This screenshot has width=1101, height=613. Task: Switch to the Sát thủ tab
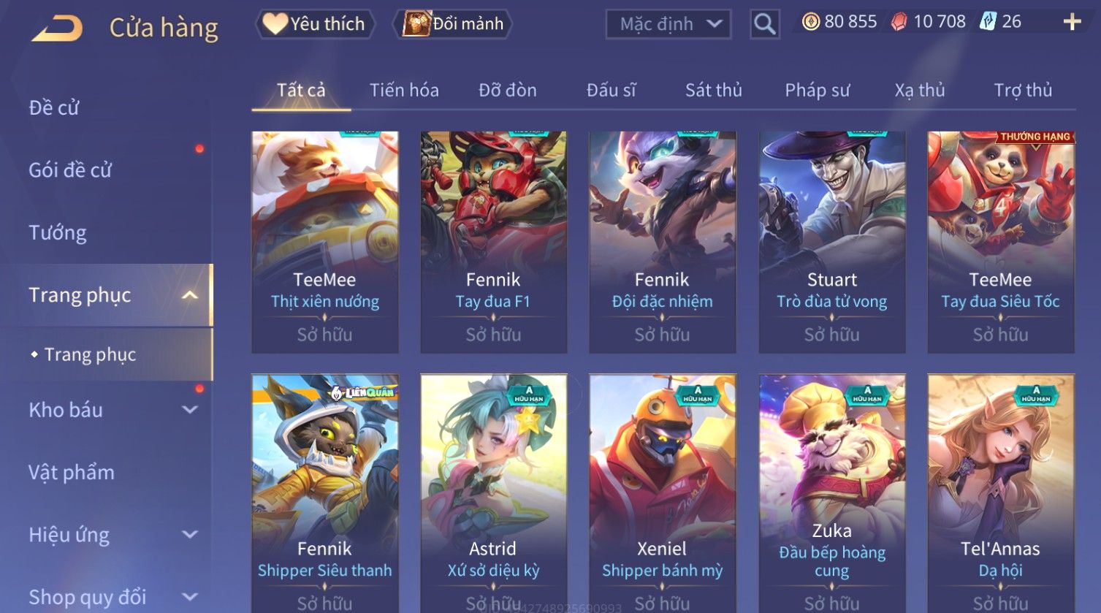[713, 90]
